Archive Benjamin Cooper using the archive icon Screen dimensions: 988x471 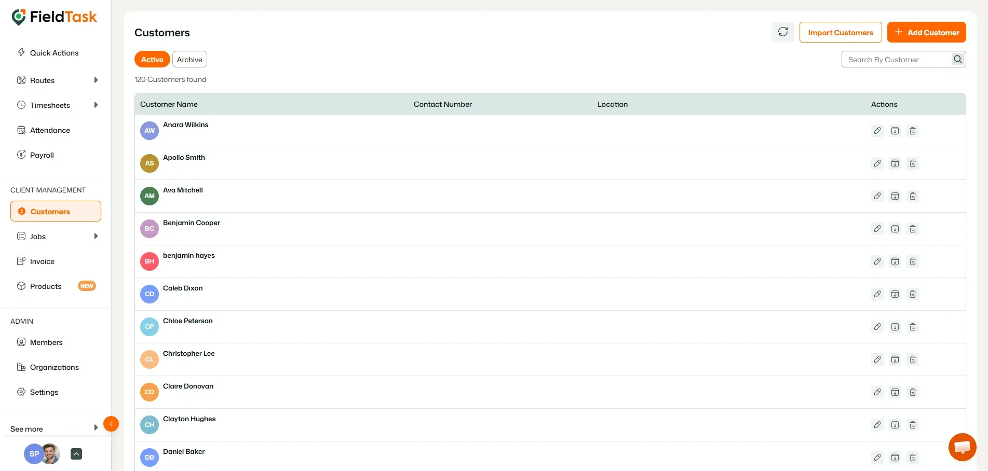click(895, 229)
